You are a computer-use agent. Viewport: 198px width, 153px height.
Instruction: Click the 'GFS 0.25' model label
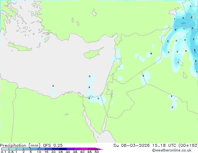point(53,146)
